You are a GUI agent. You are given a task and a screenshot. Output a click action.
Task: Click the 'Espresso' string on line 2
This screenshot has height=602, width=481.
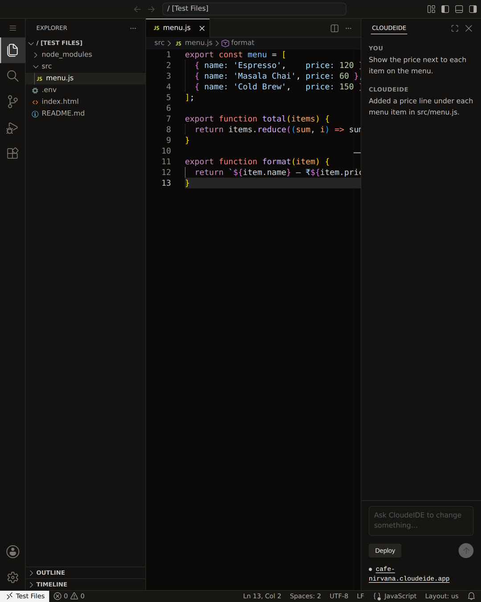(257, 66)
